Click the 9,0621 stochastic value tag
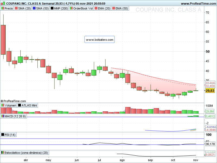 (210, 155)
